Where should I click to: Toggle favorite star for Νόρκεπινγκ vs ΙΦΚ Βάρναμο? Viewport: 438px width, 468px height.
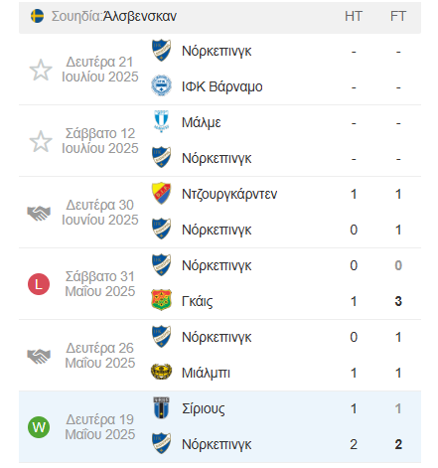[x=41, y=70]
